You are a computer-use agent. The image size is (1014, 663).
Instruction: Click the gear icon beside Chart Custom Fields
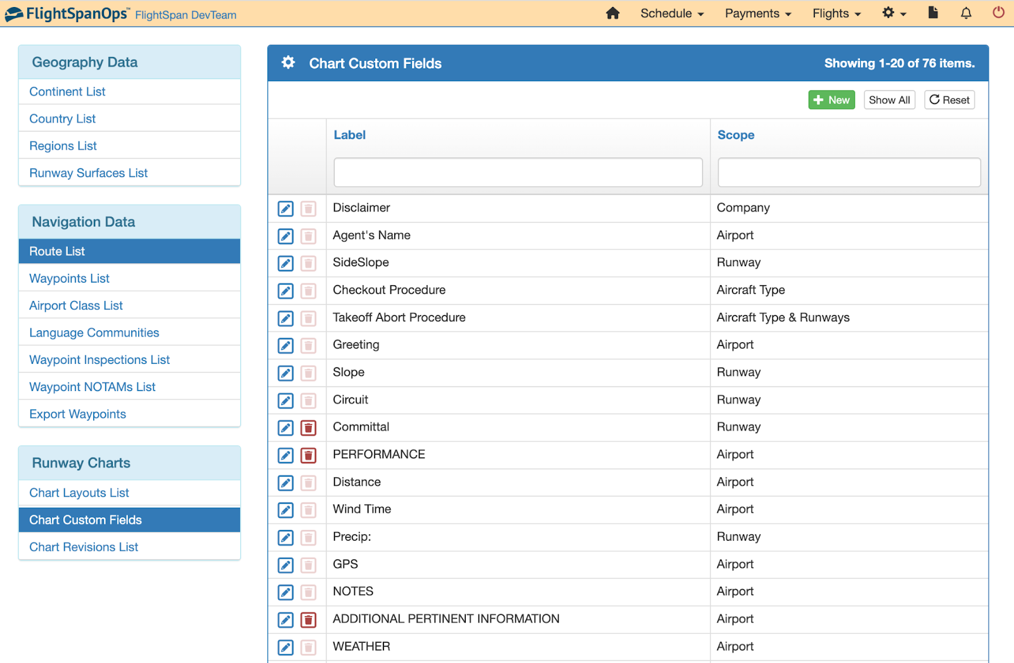point(288,63)
